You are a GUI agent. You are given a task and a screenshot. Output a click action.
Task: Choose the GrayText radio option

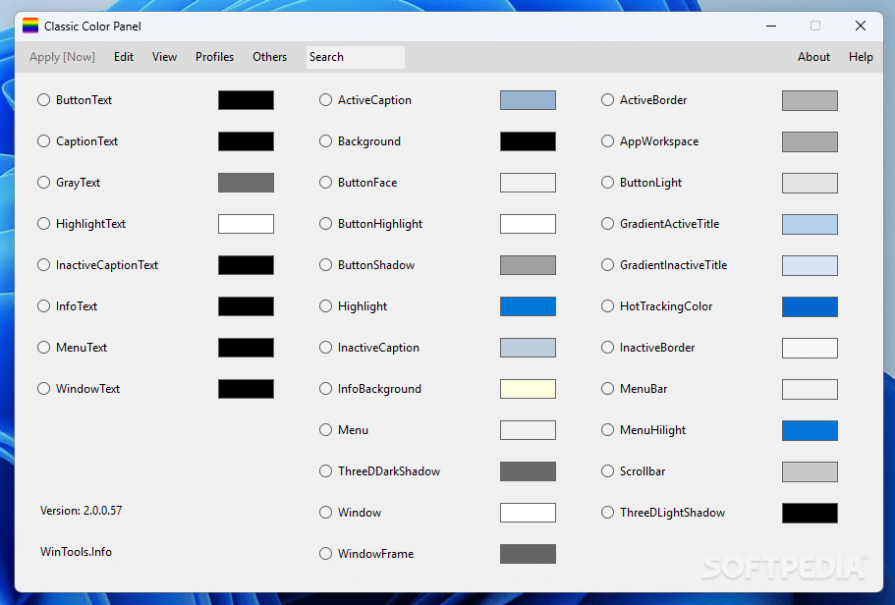[44, 182]
